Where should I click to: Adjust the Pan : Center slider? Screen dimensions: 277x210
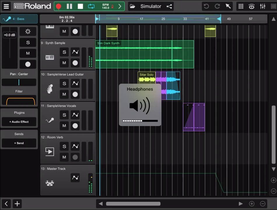[x=19, y=82]
